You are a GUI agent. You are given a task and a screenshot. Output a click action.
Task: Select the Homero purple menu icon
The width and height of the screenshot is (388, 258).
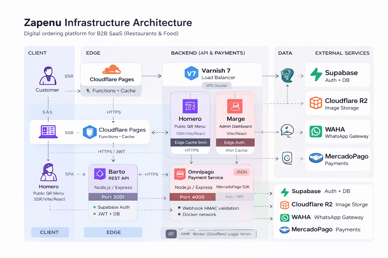point(190,106)
